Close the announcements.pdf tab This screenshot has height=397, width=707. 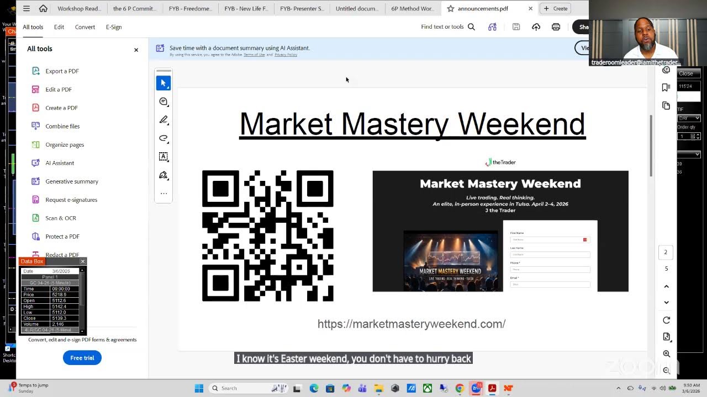[530, 8]
